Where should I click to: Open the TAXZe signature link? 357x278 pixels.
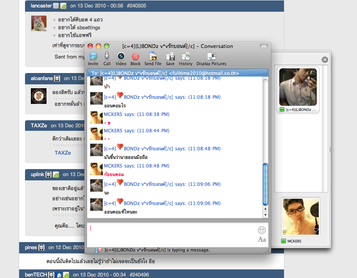62,153
